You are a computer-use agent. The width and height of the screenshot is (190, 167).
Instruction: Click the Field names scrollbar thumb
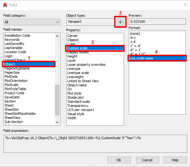coord(57,100)
